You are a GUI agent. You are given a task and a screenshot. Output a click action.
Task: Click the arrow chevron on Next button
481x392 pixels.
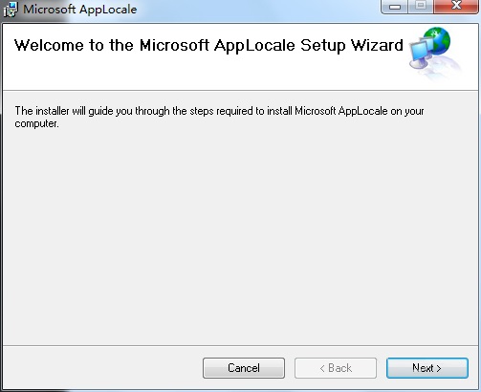click(439, 368)
